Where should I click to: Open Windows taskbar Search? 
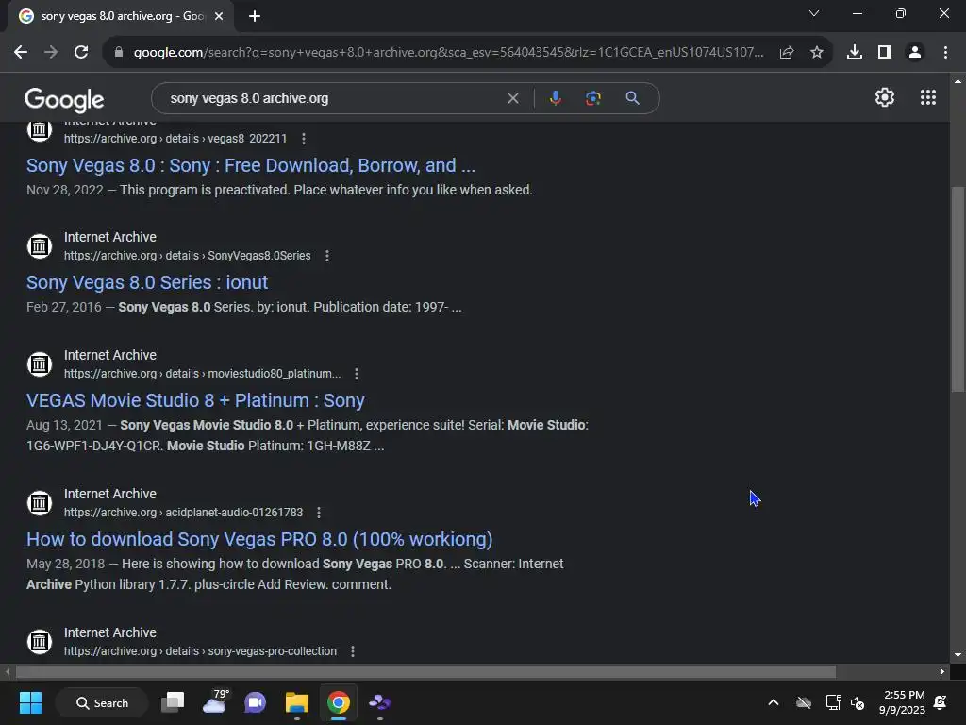click(102, 702)
